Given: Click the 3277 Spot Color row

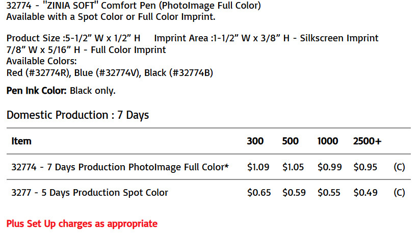Looking at the screenshot, I should coord(208,192).
